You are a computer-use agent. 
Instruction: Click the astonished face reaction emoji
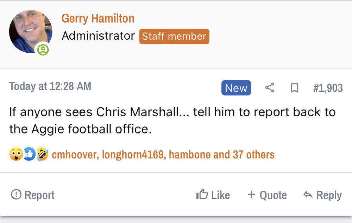[16, 154]
